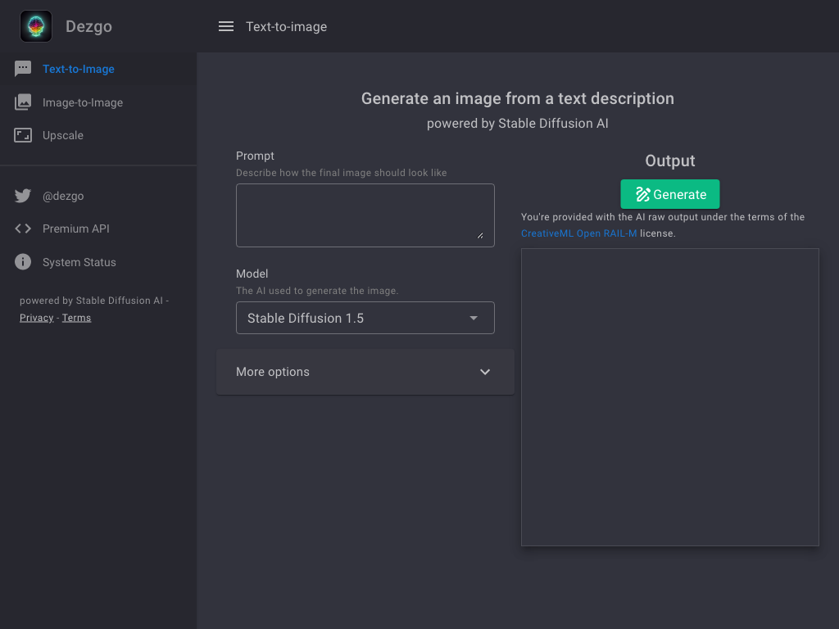The height and width of the screenshot is (629, 839).
Task: Open the Terms link
Action: click(76, 318)
